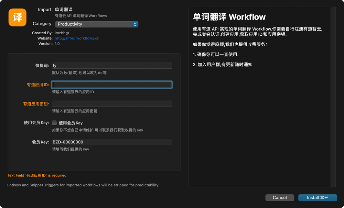Click the Install button
Viewport: 344px width, 208px height.
317,197
